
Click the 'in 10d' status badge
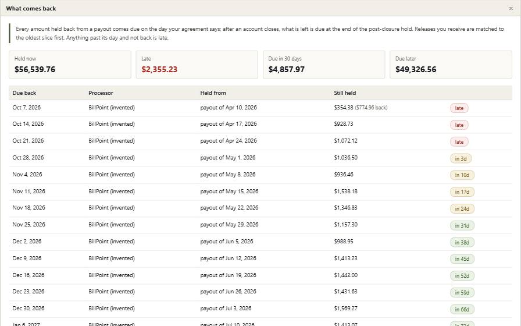(462, 175)
